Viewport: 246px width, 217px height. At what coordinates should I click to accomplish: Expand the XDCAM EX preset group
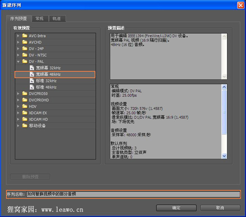[x=18, y=113]
